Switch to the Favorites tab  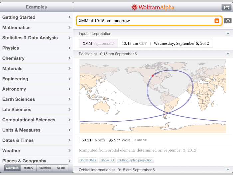[45, 168]
